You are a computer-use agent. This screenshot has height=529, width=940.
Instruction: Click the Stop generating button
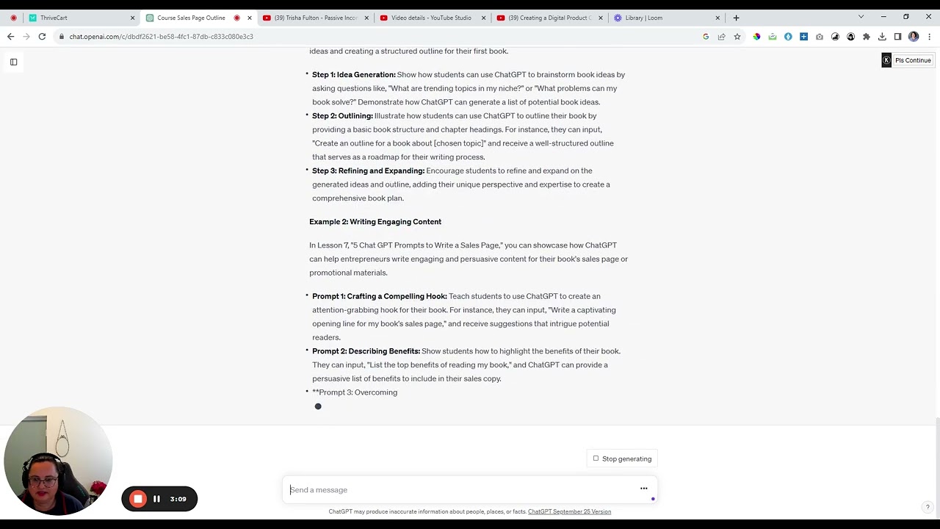click(622, 458)
